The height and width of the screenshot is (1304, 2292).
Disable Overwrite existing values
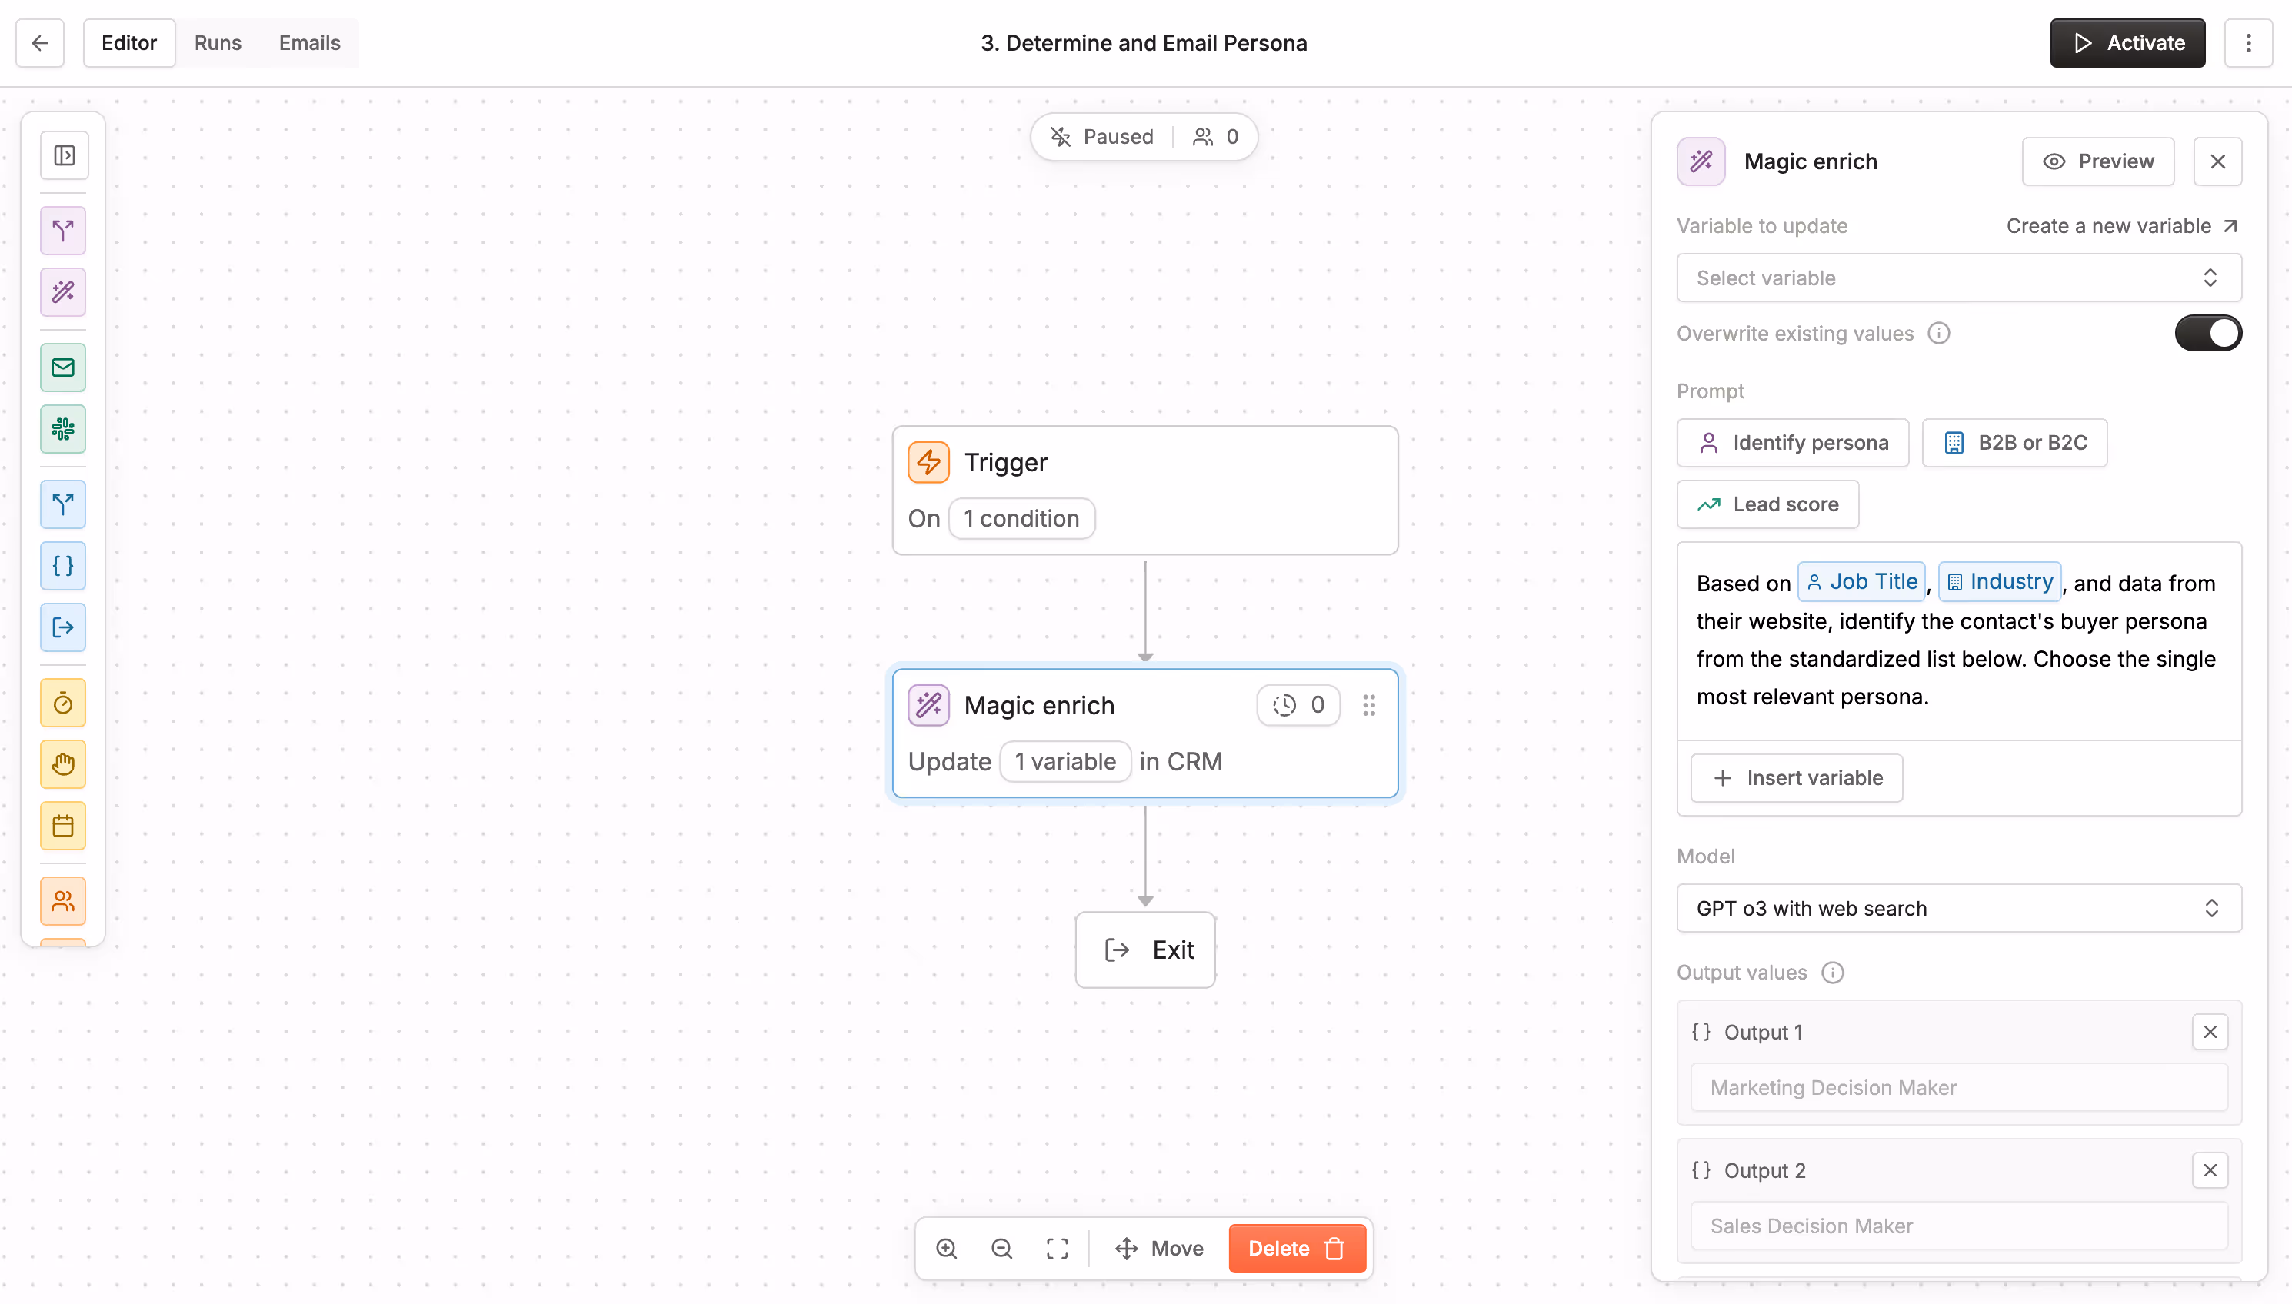(x=2207, y=332)
